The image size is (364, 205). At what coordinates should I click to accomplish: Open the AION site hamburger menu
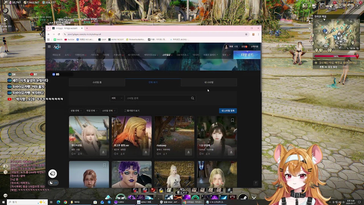point(49,47)
